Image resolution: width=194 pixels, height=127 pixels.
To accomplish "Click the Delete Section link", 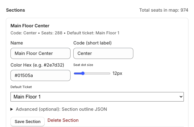I will [63, 120].
